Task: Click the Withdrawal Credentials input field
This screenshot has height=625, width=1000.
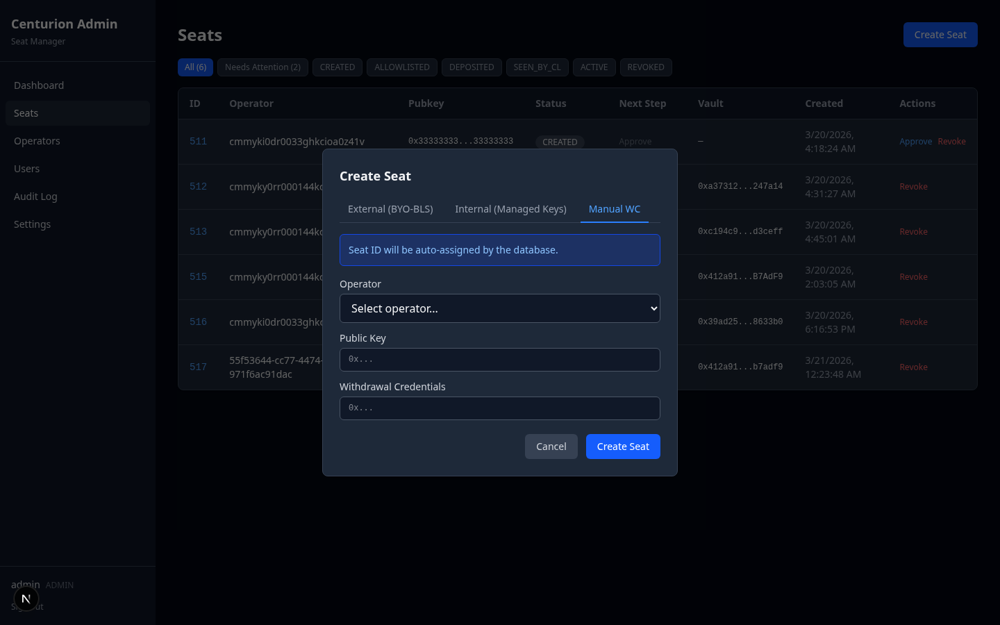Action: [x=499, y=408]
